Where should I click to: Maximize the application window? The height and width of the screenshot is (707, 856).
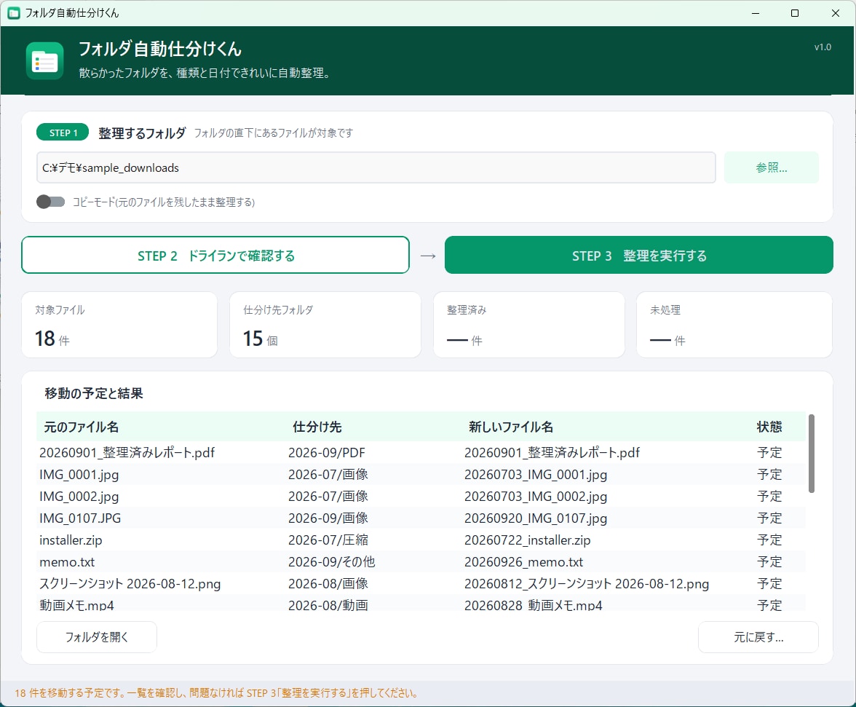pyautogui.click(x=795, y=13)
